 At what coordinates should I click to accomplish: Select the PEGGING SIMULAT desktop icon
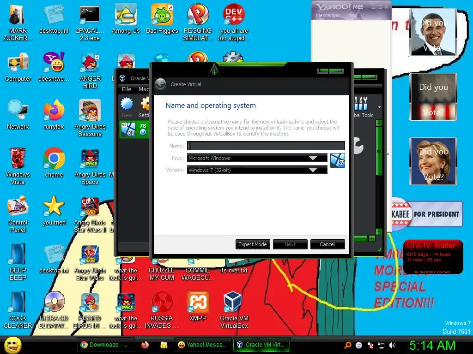pyautogui.click(x=198, y=23)
